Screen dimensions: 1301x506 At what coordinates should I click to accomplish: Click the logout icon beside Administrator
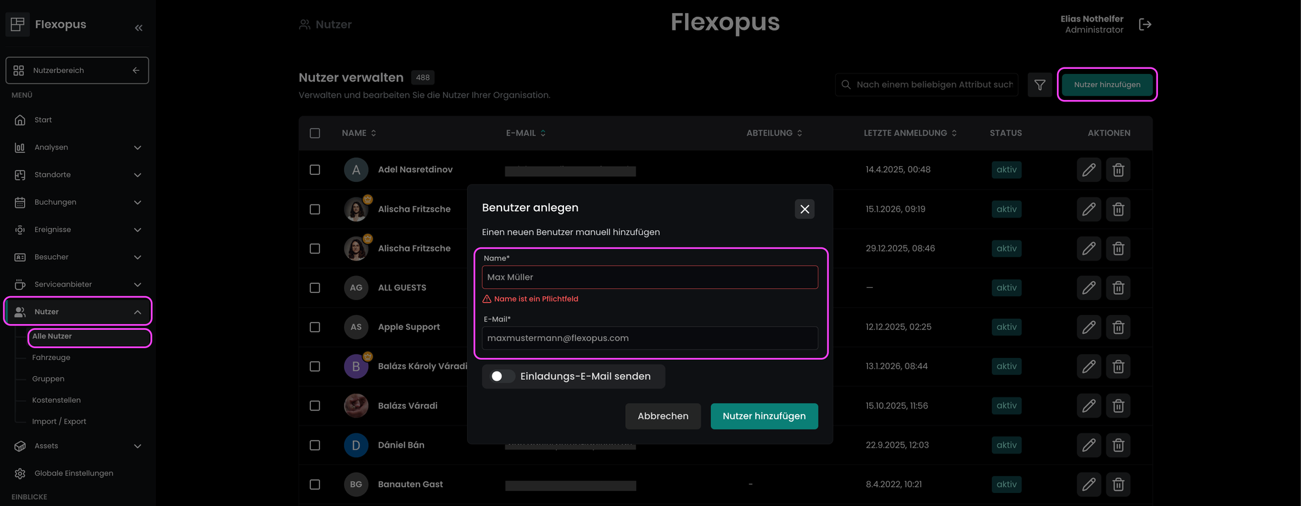point(1145,25)
